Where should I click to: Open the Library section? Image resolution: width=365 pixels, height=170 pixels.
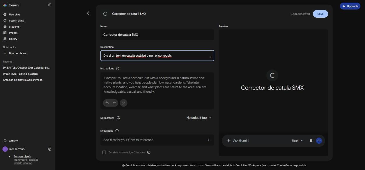pyautogui.click(x=13, y=39)
